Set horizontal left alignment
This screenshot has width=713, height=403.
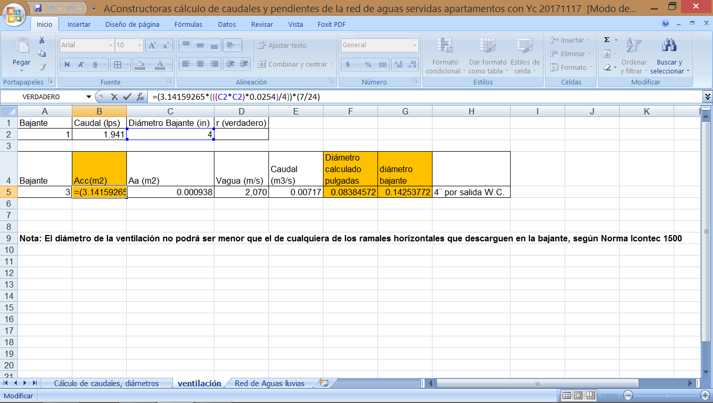point(186,64)
